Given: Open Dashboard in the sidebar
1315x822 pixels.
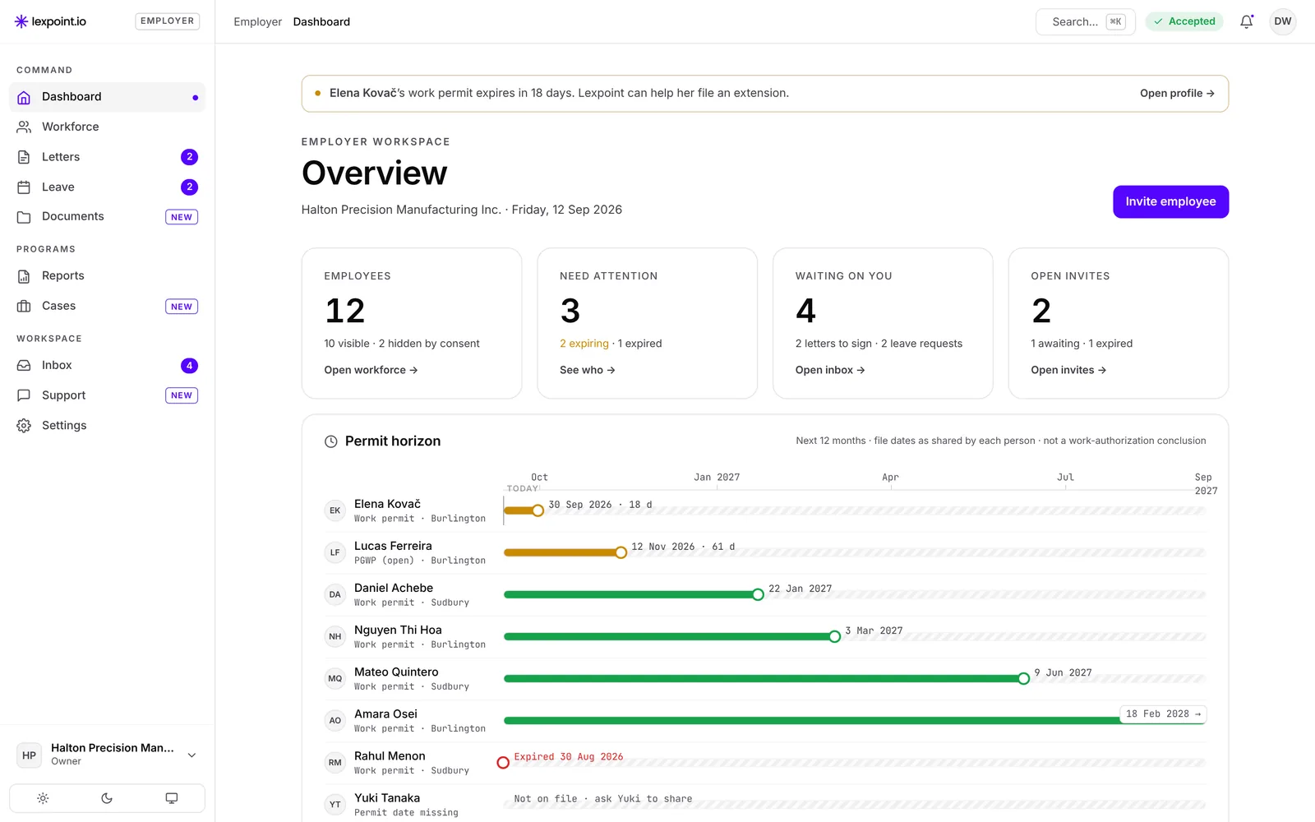Looking at the screenshot, I should 108,97.
